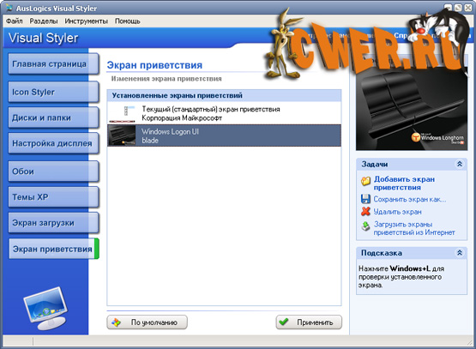
Task: Click the floppy disk save icon
Action: click(366, 199)
